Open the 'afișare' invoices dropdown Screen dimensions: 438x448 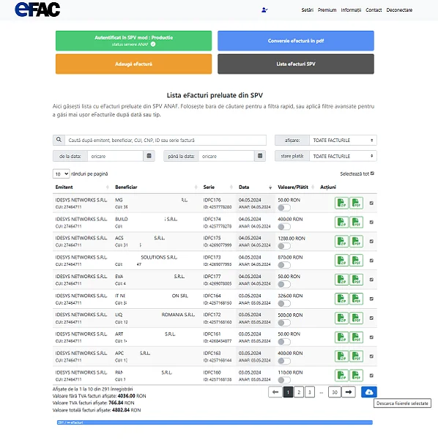click(343, 141)
